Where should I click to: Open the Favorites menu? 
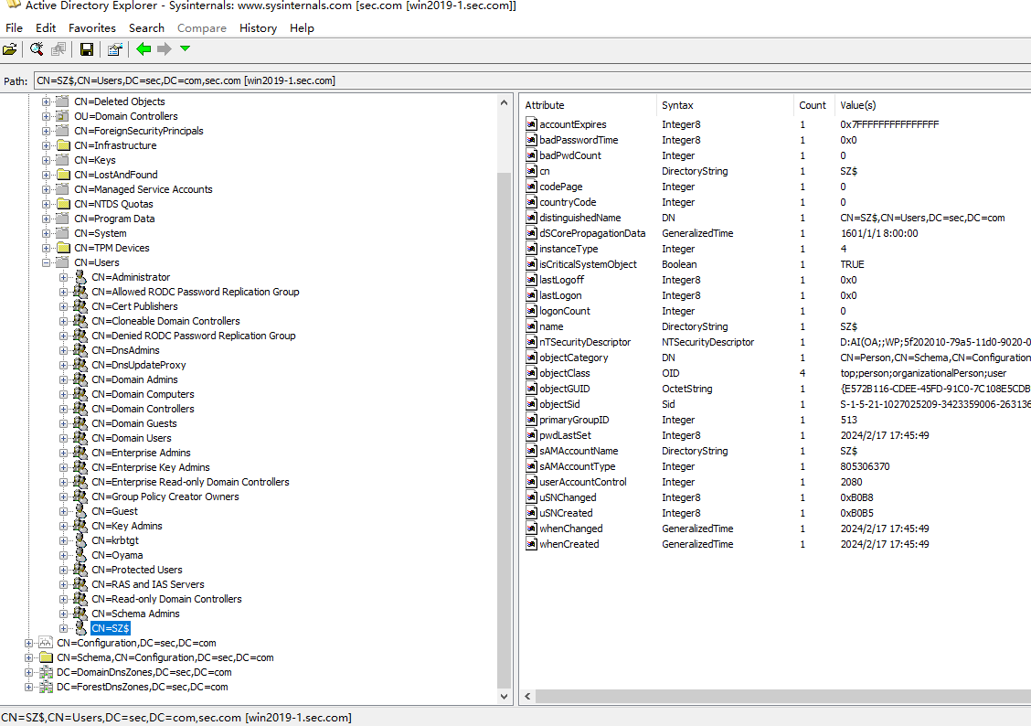click(x=91, y=28)
